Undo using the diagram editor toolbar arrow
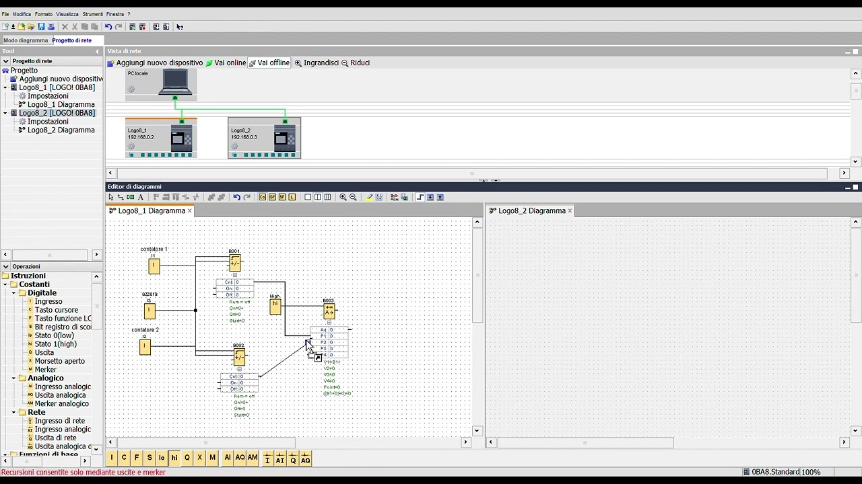Screen dimensions: 862x484 point(236,197)
